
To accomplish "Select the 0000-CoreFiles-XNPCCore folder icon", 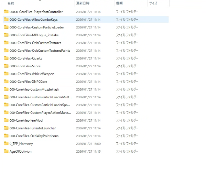I will (x=6, y=82).
